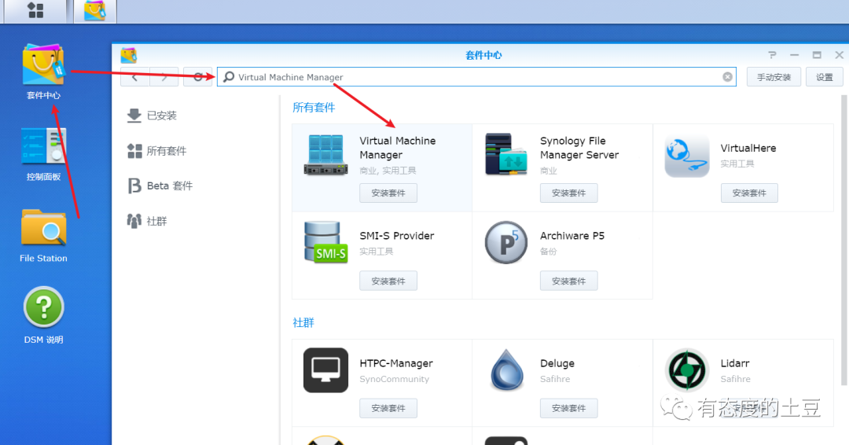Install Deluge with 安装套件
Viewport: 849px width, 445px height.
point(568,408)
